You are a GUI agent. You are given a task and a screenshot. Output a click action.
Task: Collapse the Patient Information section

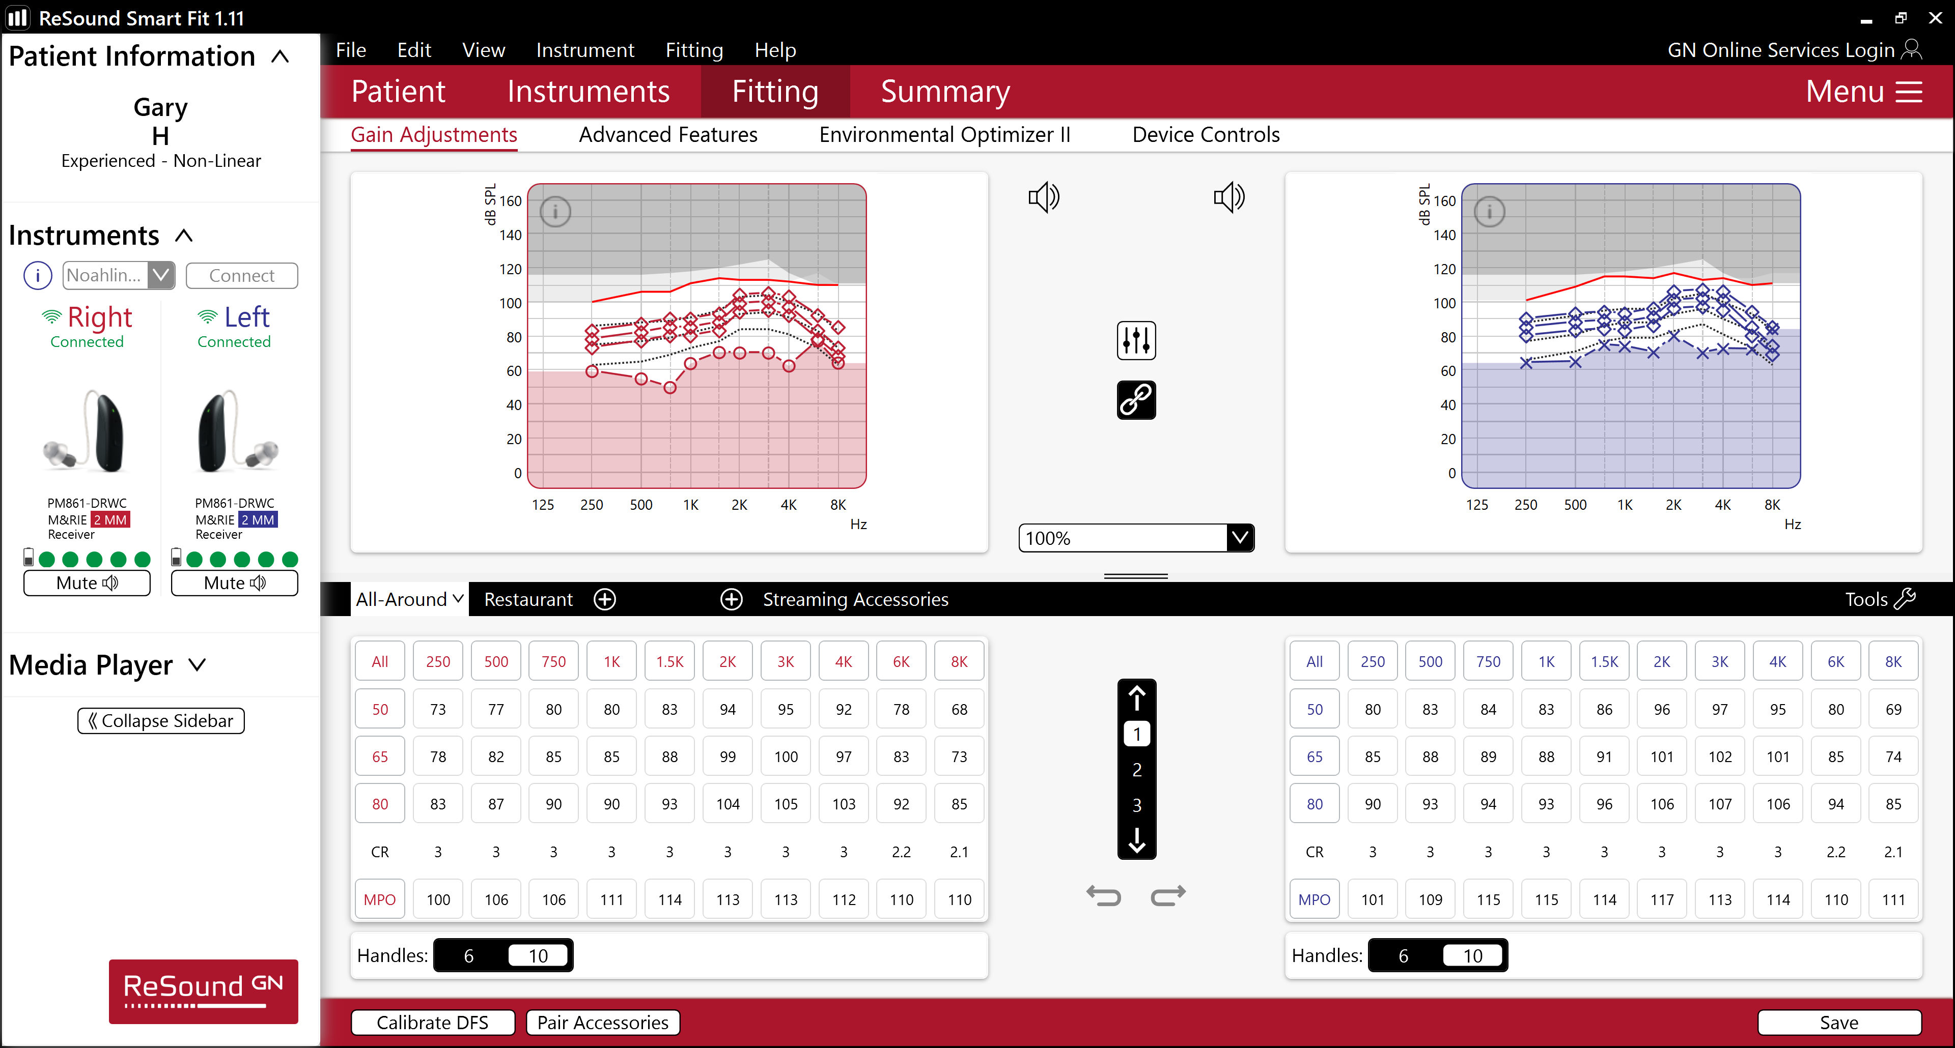(280, 56)
